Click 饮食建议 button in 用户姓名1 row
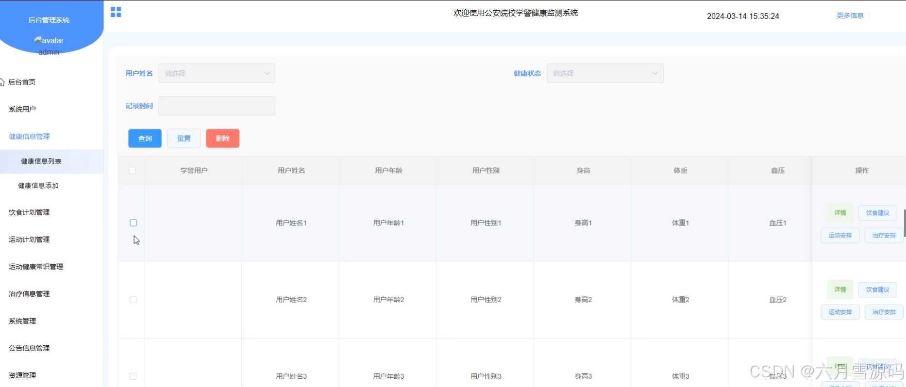906x387 pixels. [877, 213]
